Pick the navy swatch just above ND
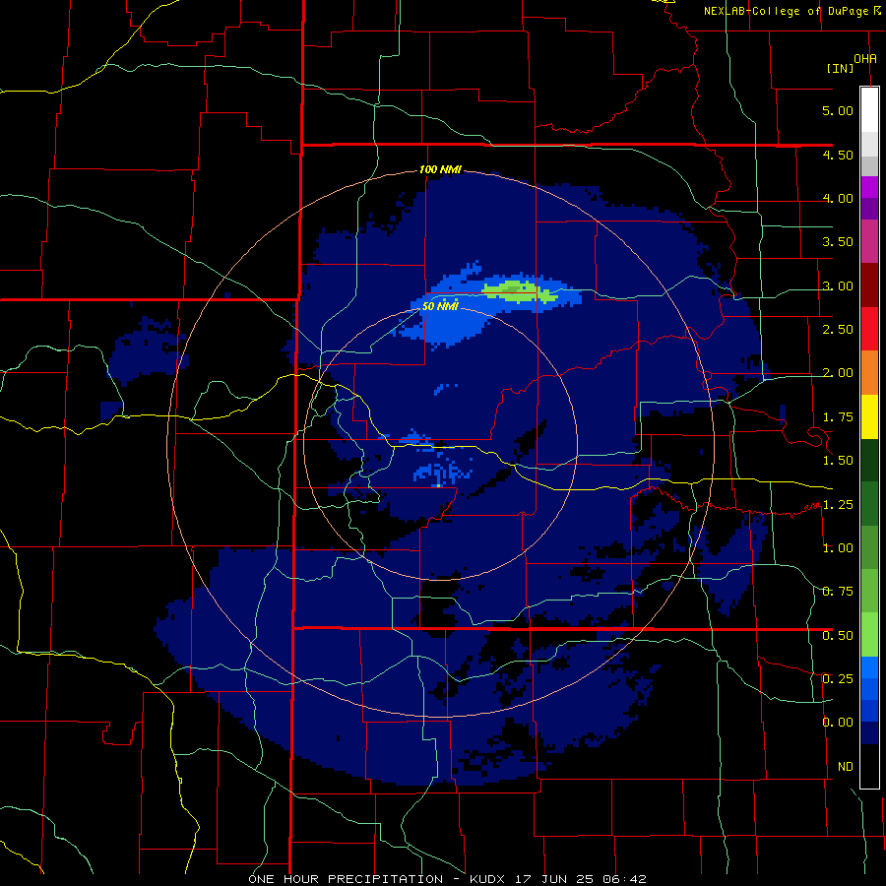The height and width of the screenshot is (886, 886). point(869,732)
